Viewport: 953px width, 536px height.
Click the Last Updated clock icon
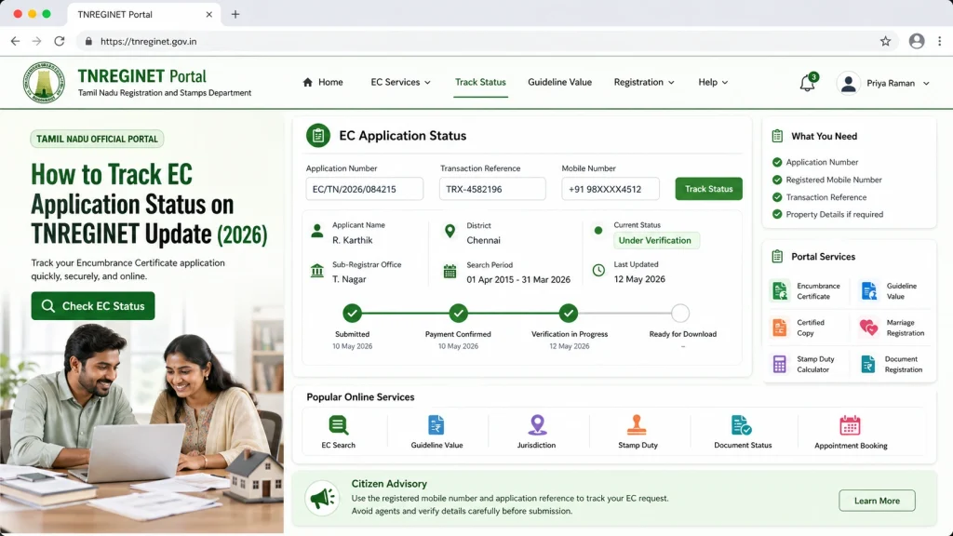(598, 271)
